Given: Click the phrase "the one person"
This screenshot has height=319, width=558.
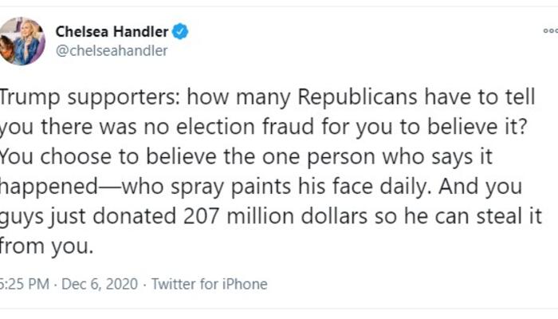Looking at the screenshot, I should [x=299, y=157].
